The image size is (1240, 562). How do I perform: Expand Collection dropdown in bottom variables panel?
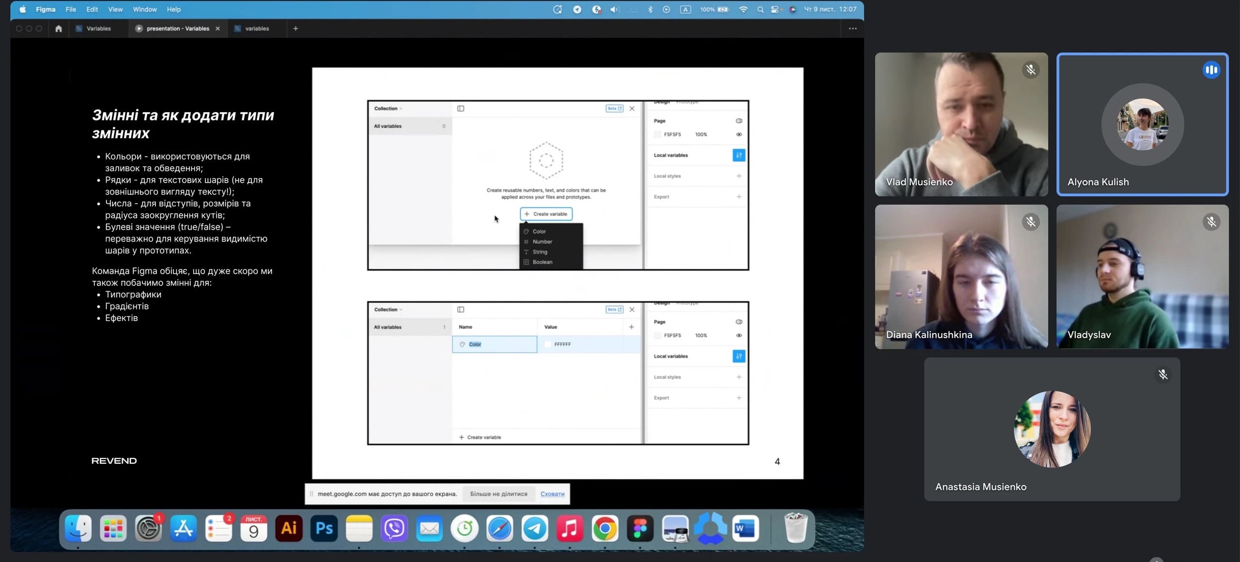click(x=388, y=310)
